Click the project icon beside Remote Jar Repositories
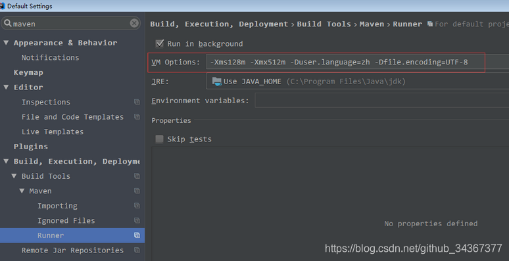The width and height of the screenshot is (509, 261). 137,250
